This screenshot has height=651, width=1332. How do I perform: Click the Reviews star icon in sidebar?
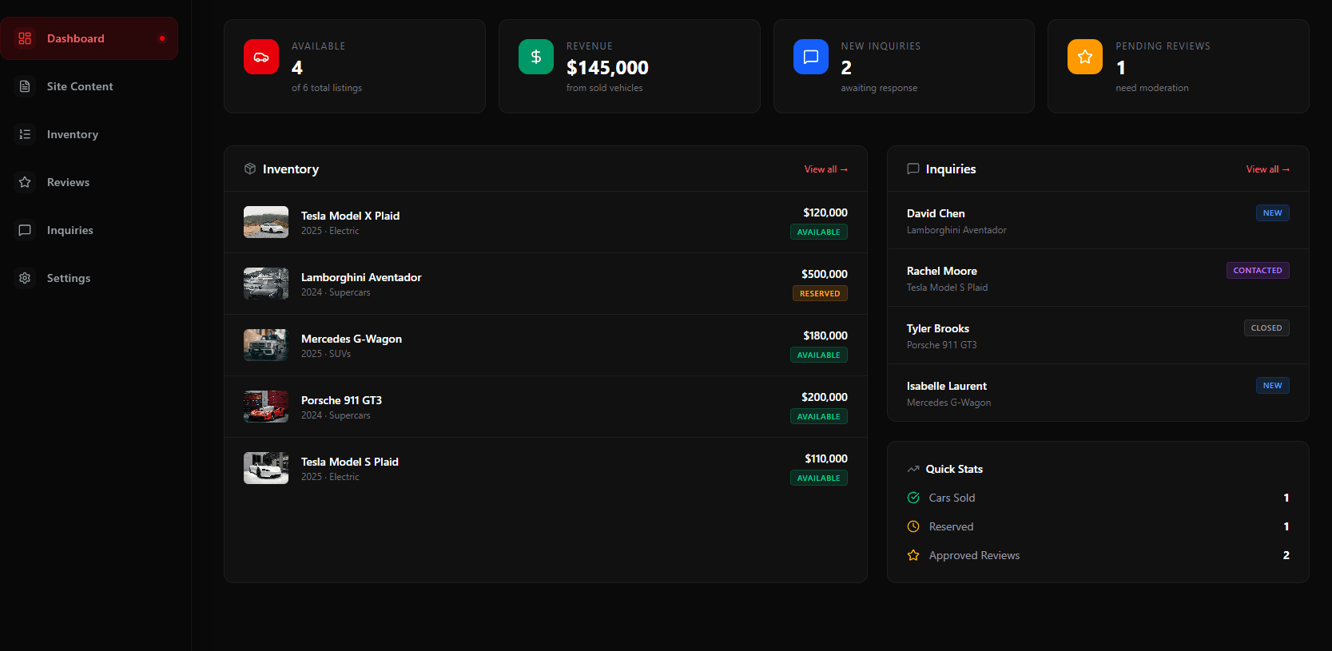[25, 182]
